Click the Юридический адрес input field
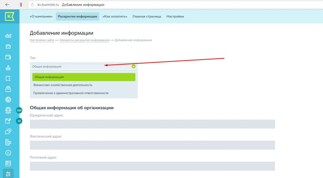Image resolution: width=323 pixels, height=178 pixels. pyautogui.click(x=152, y=124)
